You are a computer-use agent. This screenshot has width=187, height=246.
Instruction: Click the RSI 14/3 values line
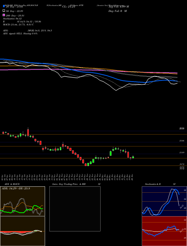22,22
